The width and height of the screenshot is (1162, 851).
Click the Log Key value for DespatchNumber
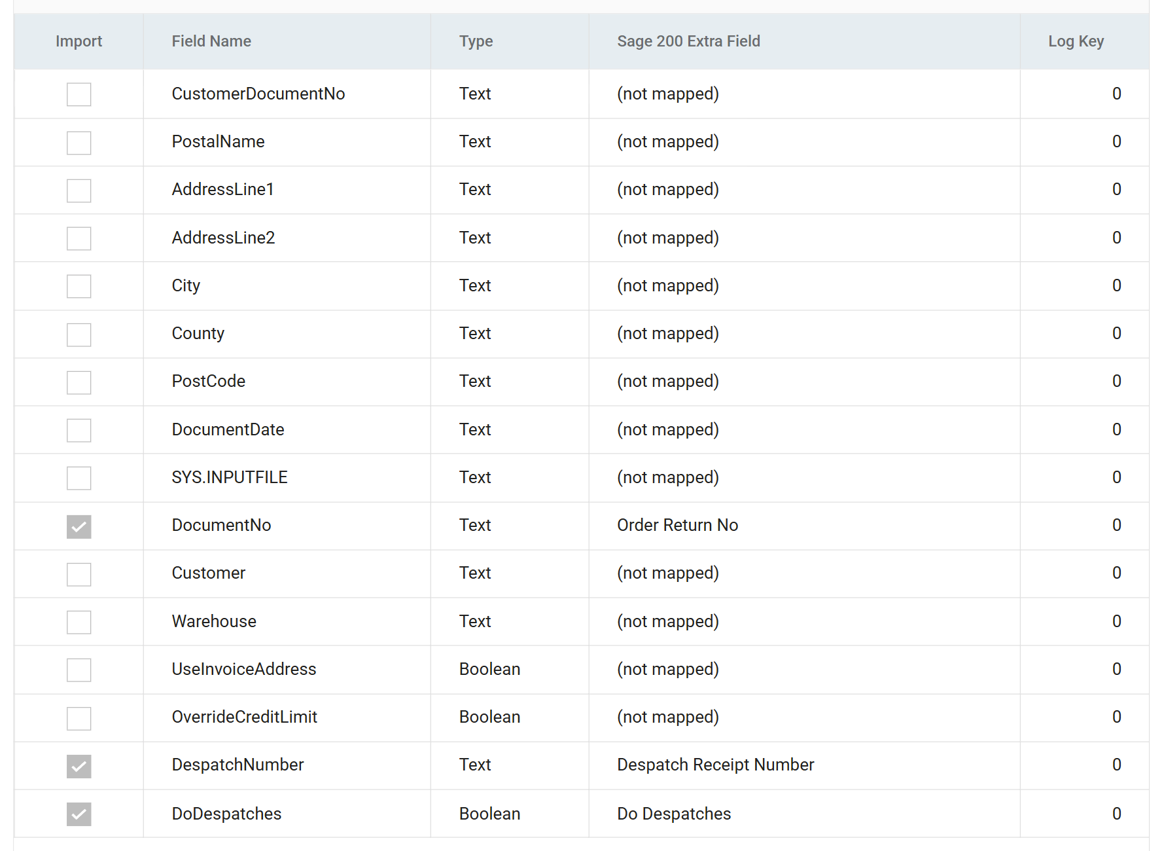[x=1116, y=765]
